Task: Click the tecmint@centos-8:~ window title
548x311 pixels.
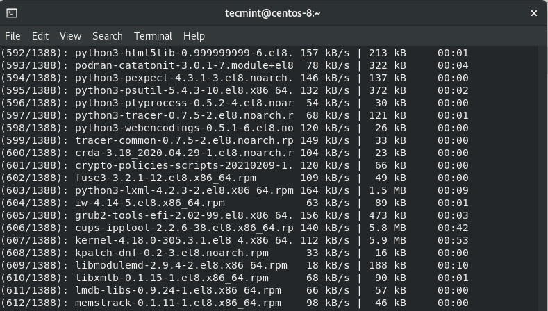Action: [x=273, y=13]
